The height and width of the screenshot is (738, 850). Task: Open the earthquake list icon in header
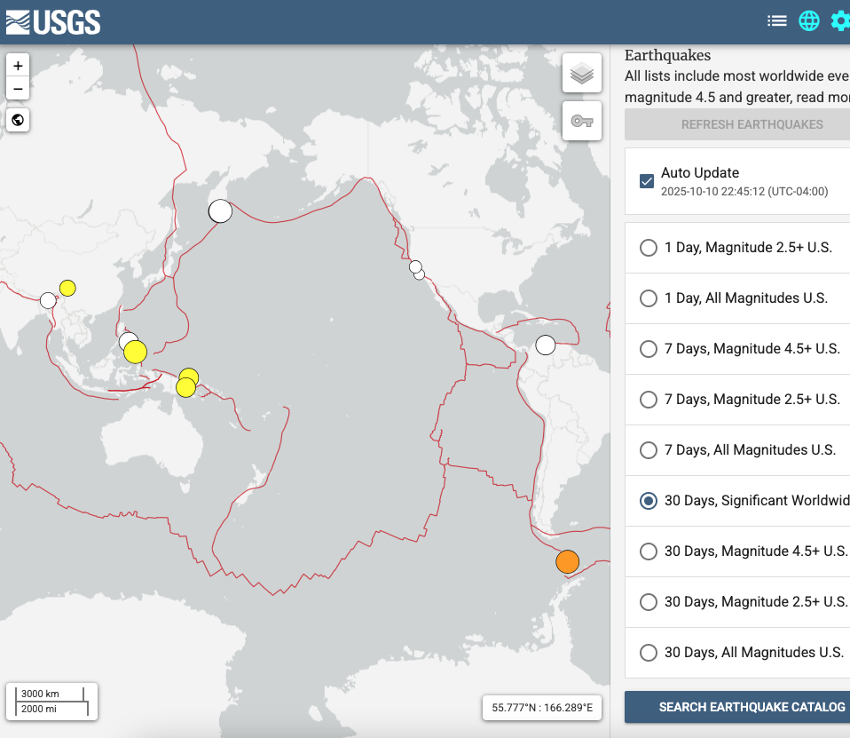click(x=777, y=21)
